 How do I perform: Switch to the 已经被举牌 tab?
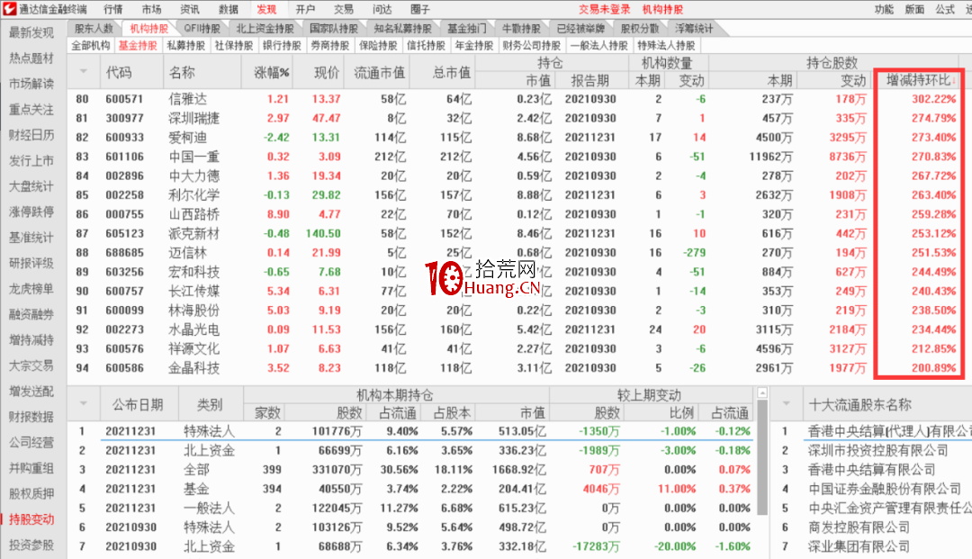(580, 29)
